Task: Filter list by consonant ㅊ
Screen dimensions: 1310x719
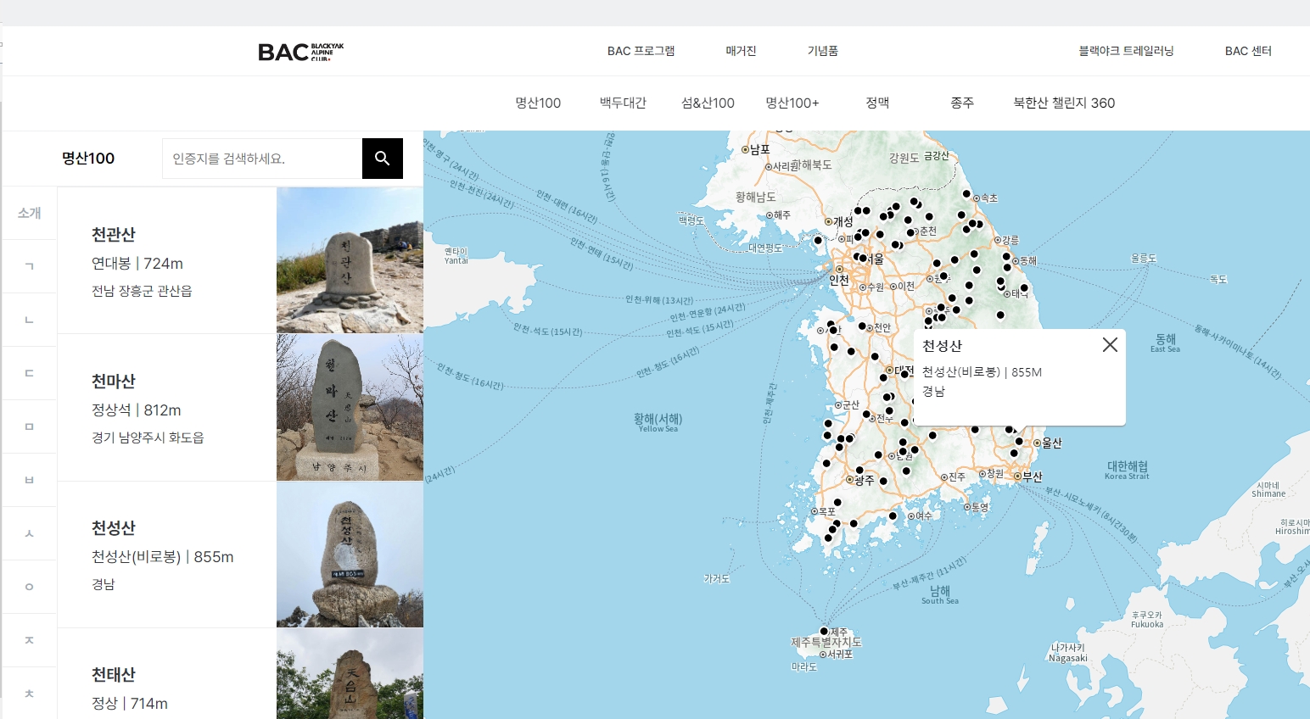Action: click(x=30, y=693)
